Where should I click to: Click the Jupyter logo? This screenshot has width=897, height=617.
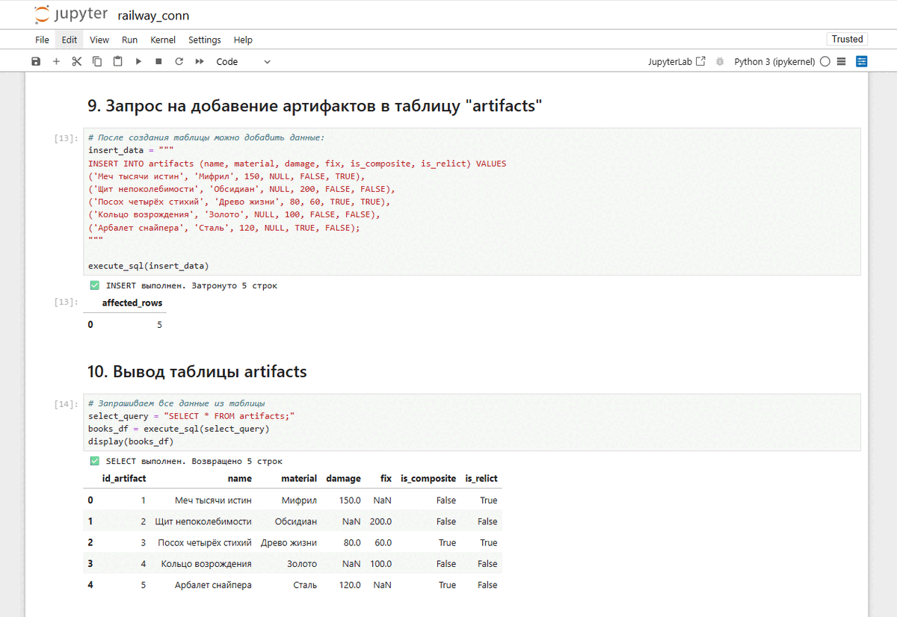click(70, 15)
